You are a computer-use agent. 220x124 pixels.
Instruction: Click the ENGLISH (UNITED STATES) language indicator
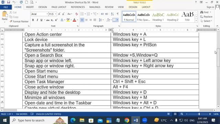coord(48,114)
